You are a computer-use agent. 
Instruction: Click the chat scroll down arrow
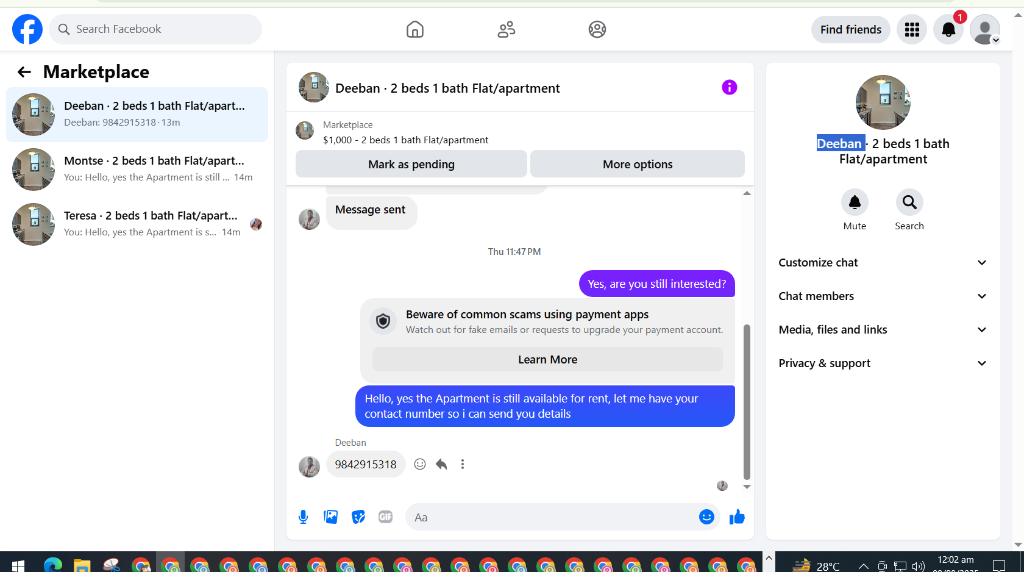[747, 487]
